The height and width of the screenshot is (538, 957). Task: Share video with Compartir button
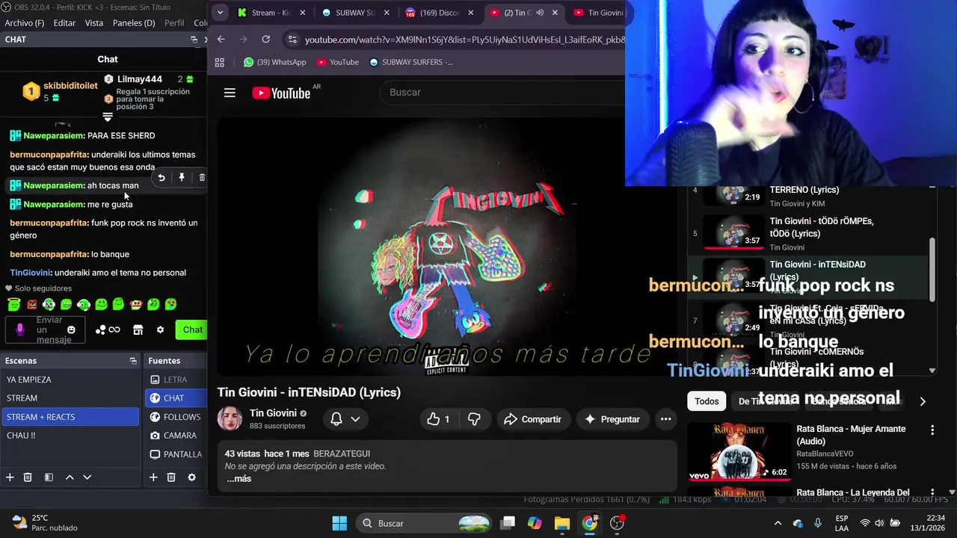532,419
